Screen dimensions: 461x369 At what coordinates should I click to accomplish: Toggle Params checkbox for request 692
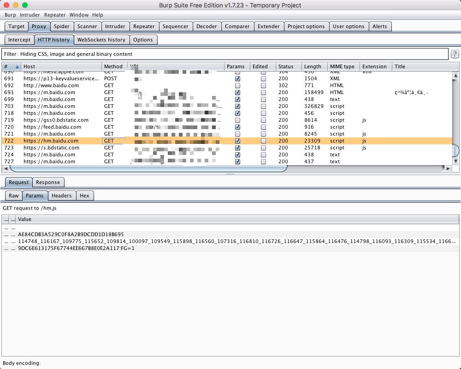coord(238,85)
